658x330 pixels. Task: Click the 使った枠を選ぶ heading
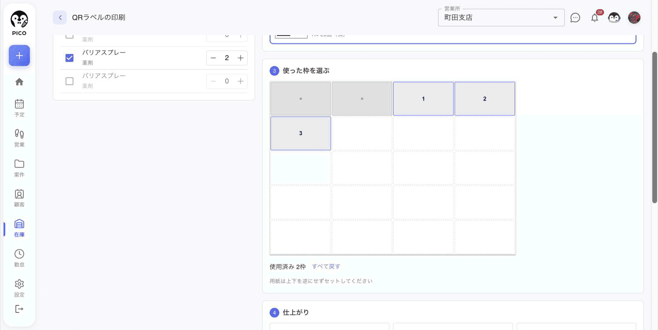(x=306, y=71)
